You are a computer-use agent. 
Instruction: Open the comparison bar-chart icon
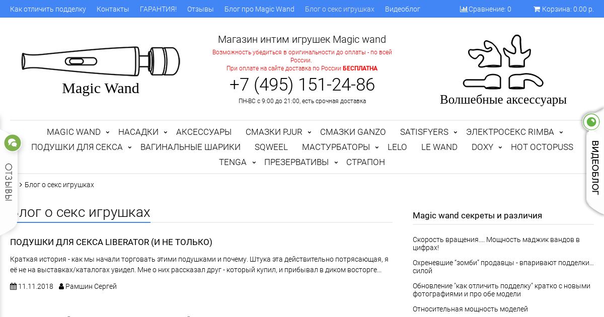coord(464,9)
